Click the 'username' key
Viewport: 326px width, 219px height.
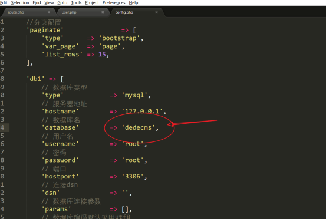click(60, 144)
